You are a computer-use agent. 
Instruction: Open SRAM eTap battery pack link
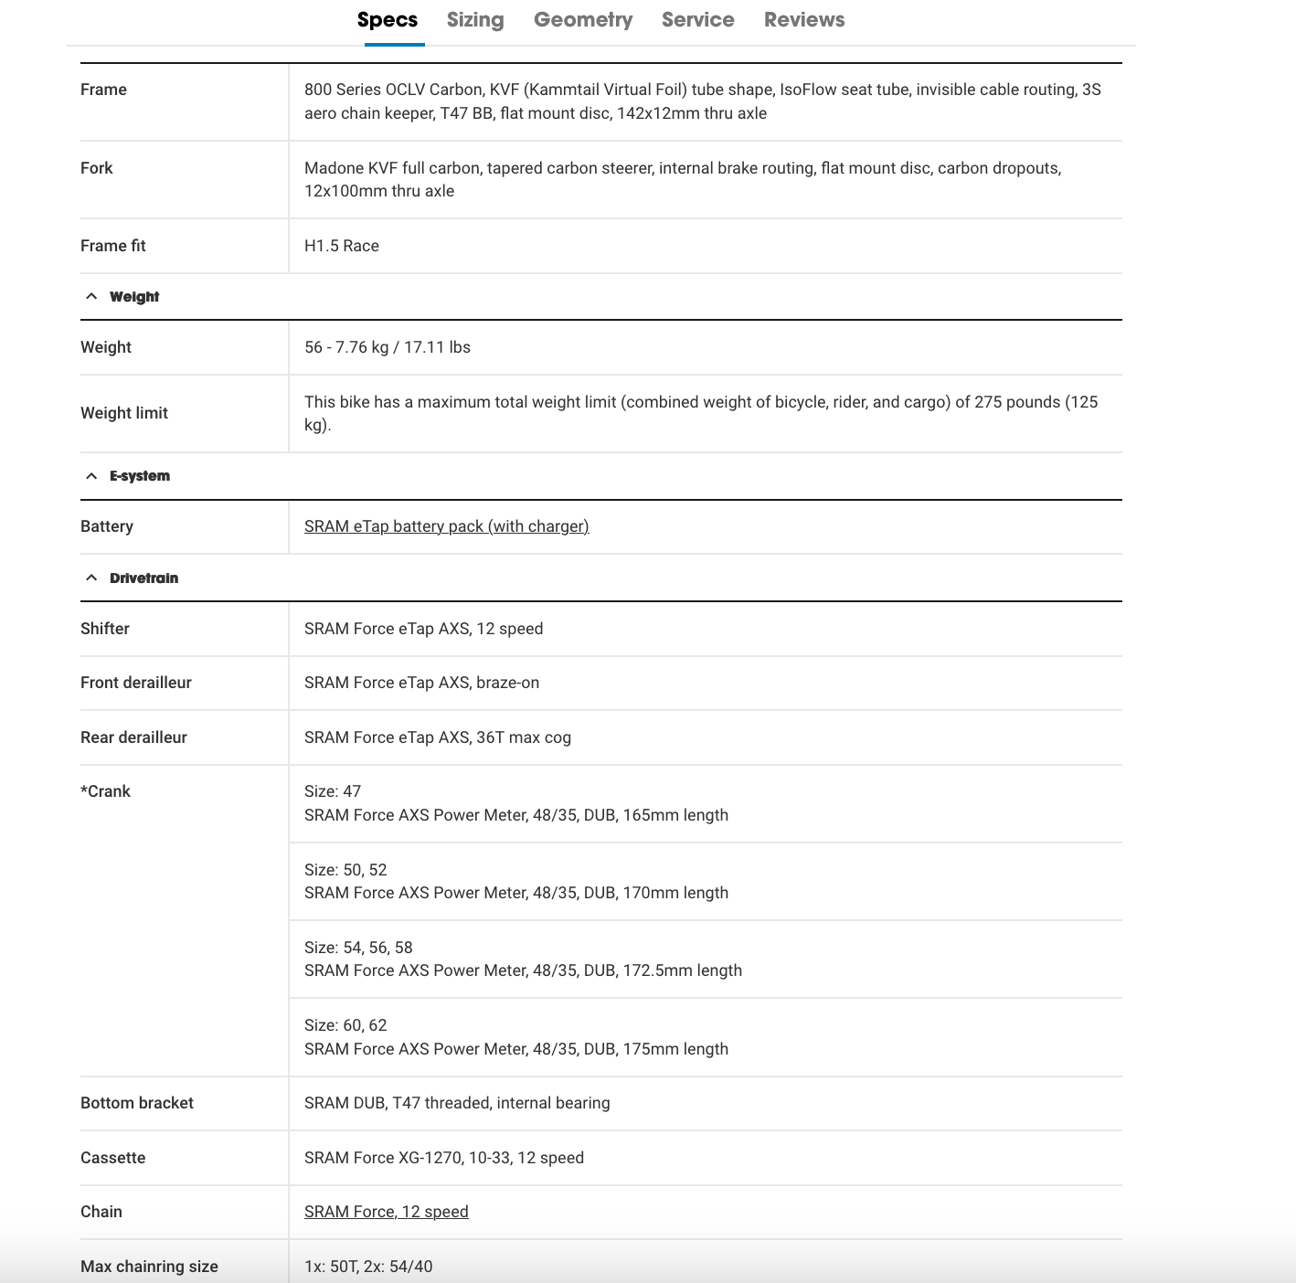click(x=447, y=526)
